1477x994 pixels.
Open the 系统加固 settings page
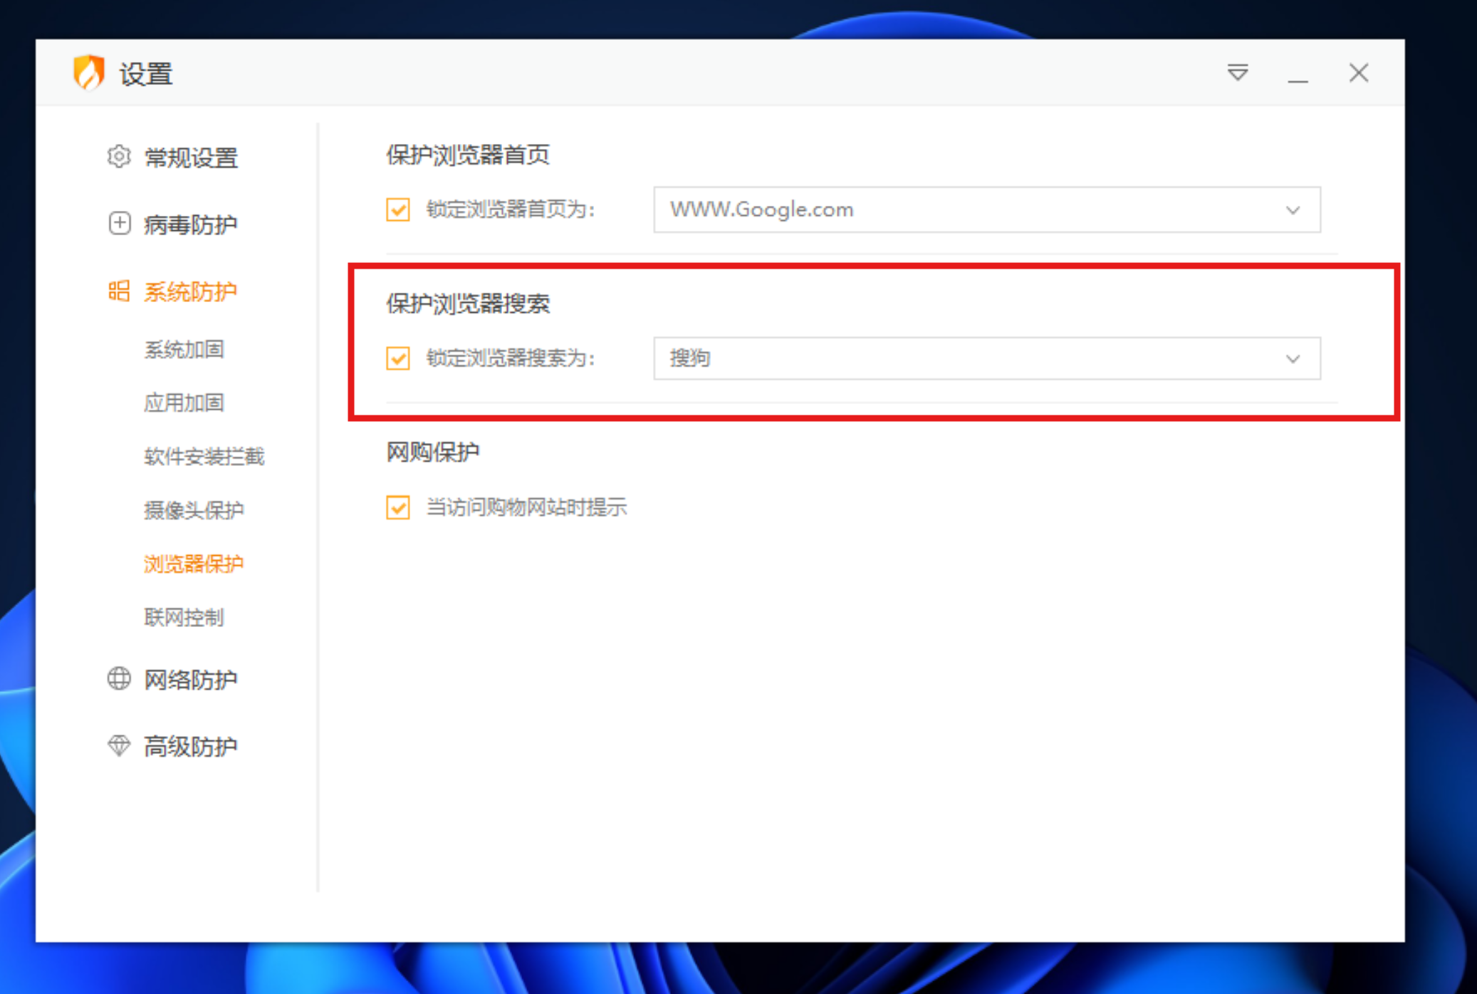[x=184, y=349]
